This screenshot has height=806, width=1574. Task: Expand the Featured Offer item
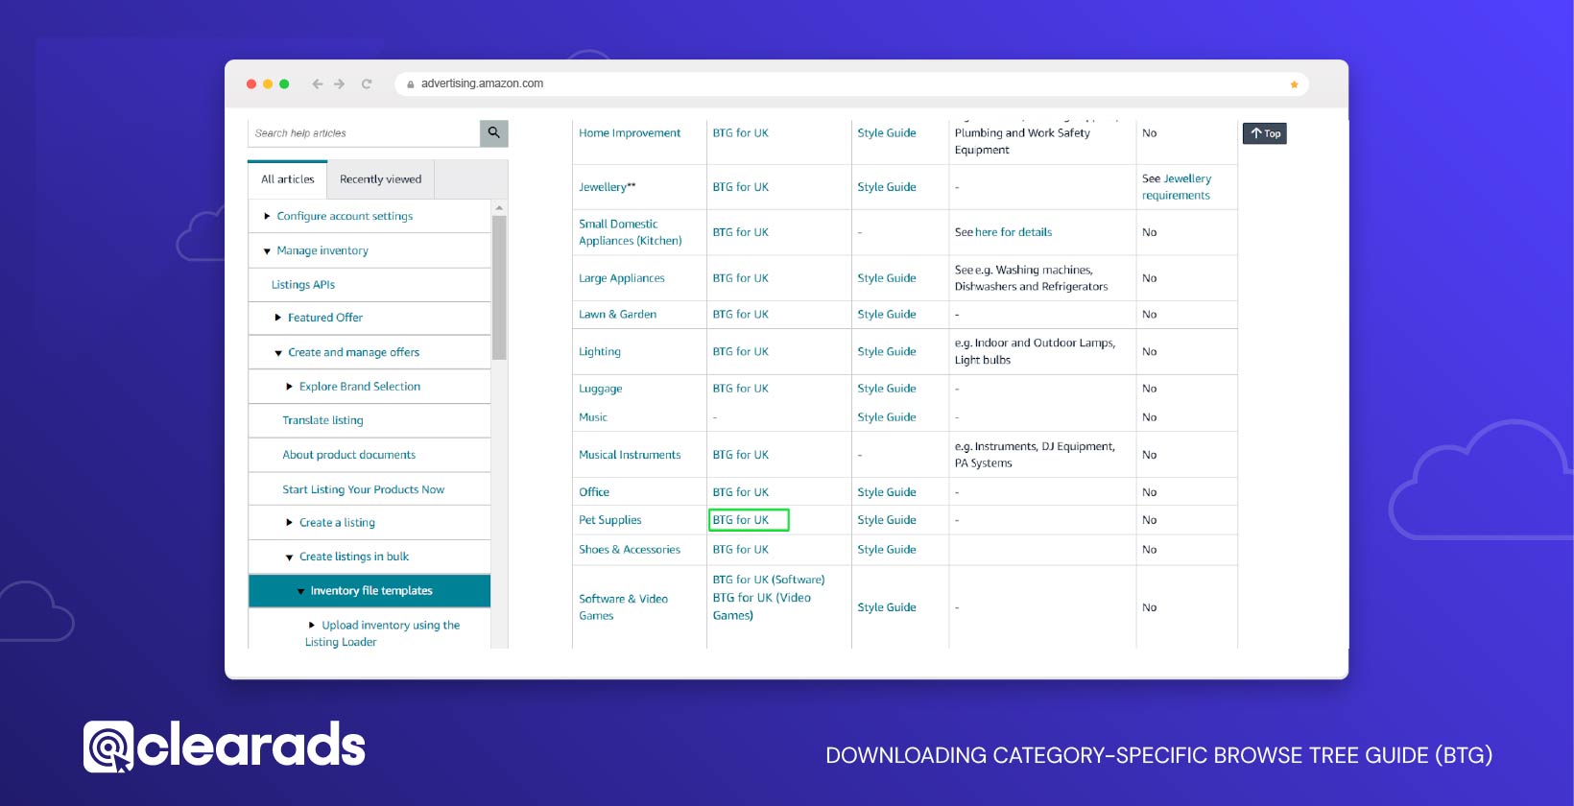click(278, 318)
